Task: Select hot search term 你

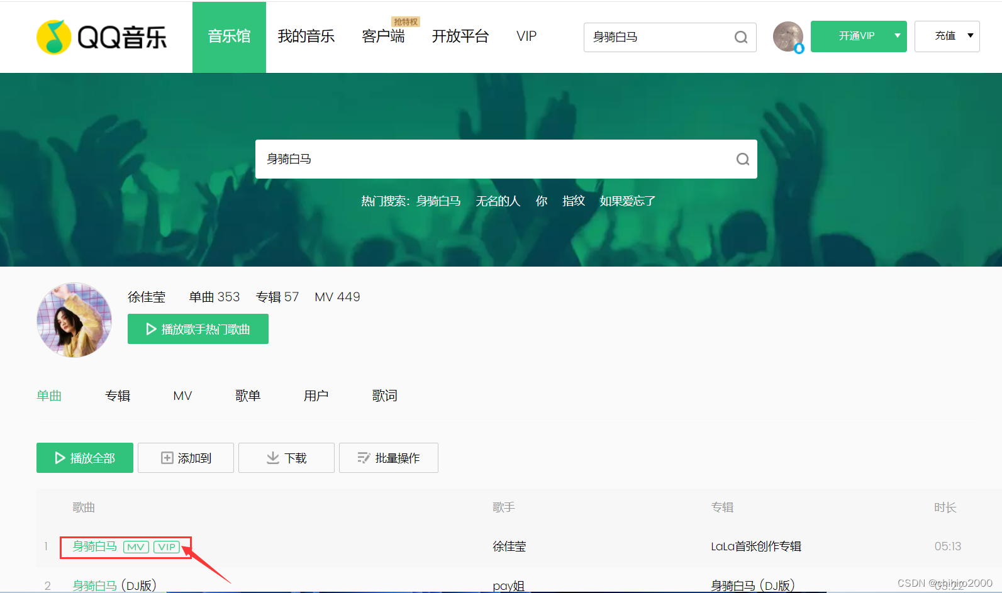Action: (x=542, y=201)
